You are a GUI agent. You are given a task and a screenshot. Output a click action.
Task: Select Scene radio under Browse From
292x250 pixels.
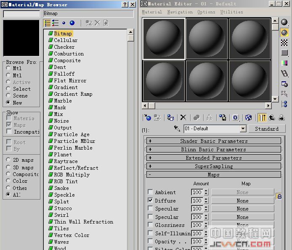[x=8, y=95]
